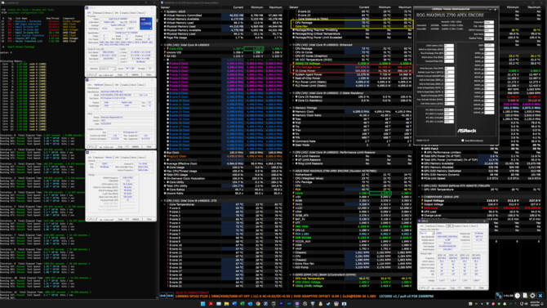Screen dimensions: 547x308
Task: Open the Windows Start menu
Action: (x=202, y=304)
